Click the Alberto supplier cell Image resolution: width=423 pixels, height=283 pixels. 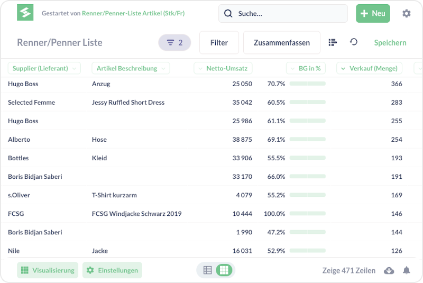tap(19, 140)
